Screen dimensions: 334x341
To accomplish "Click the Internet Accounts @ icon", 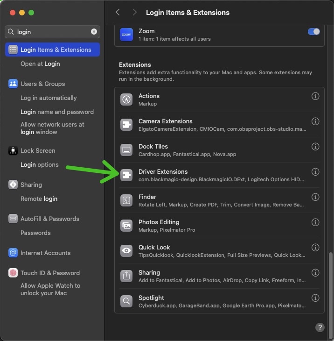I will point(13,253).
